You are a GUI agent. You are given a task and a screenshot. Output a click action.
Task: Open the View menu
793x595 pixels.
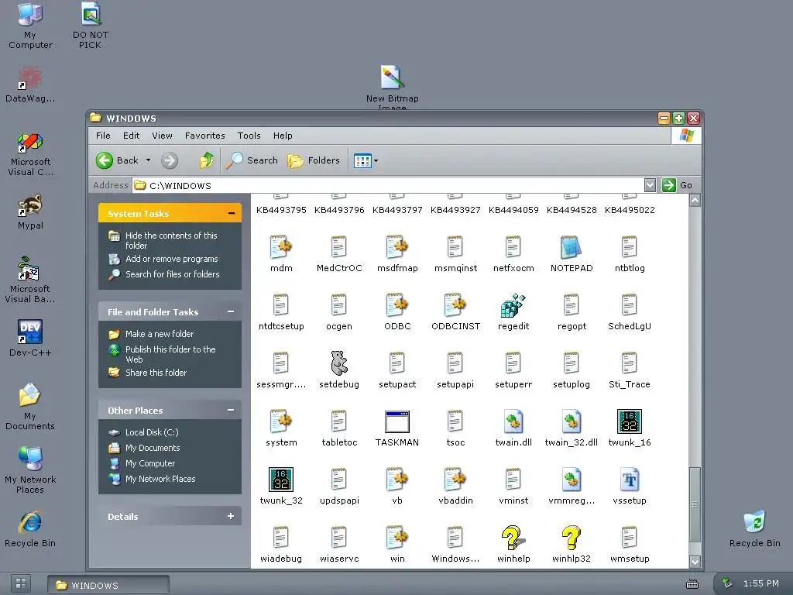pos(162,136)
